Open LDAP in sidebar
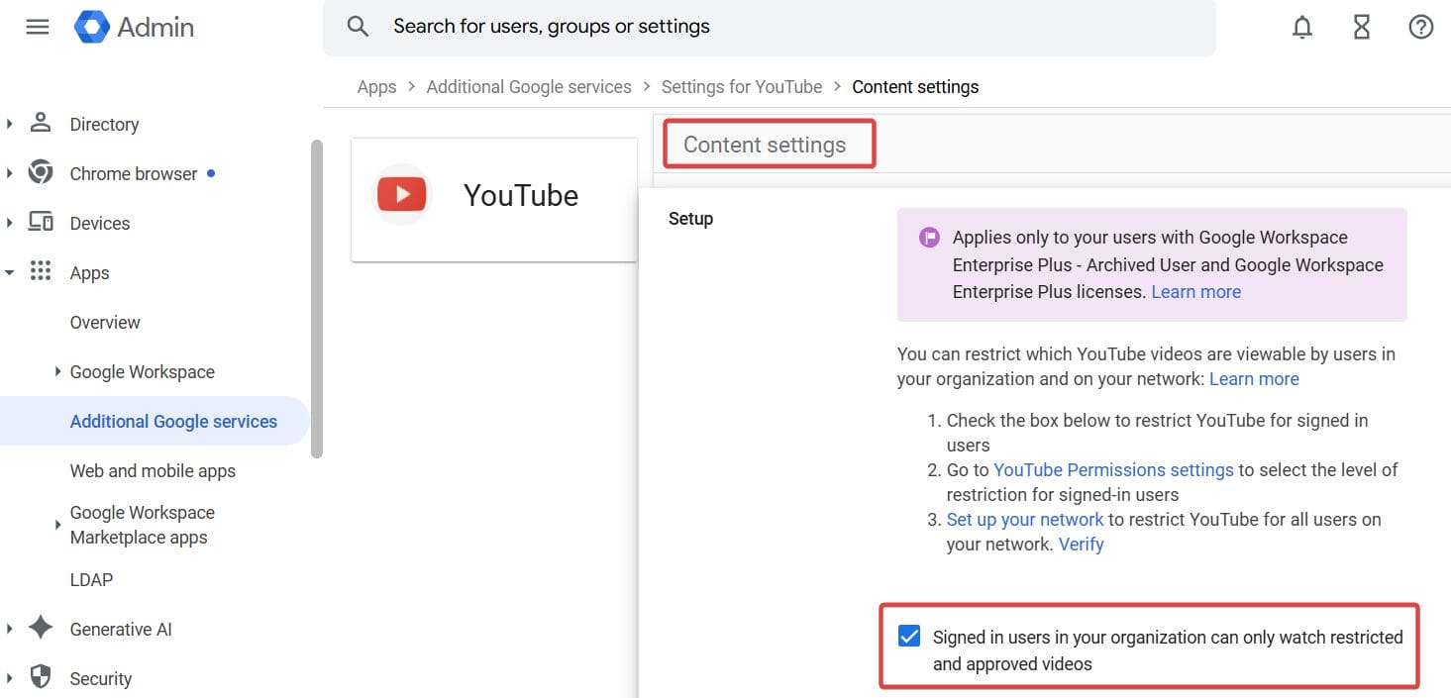This screenshot has width=1451, height=698. [91, 579]
